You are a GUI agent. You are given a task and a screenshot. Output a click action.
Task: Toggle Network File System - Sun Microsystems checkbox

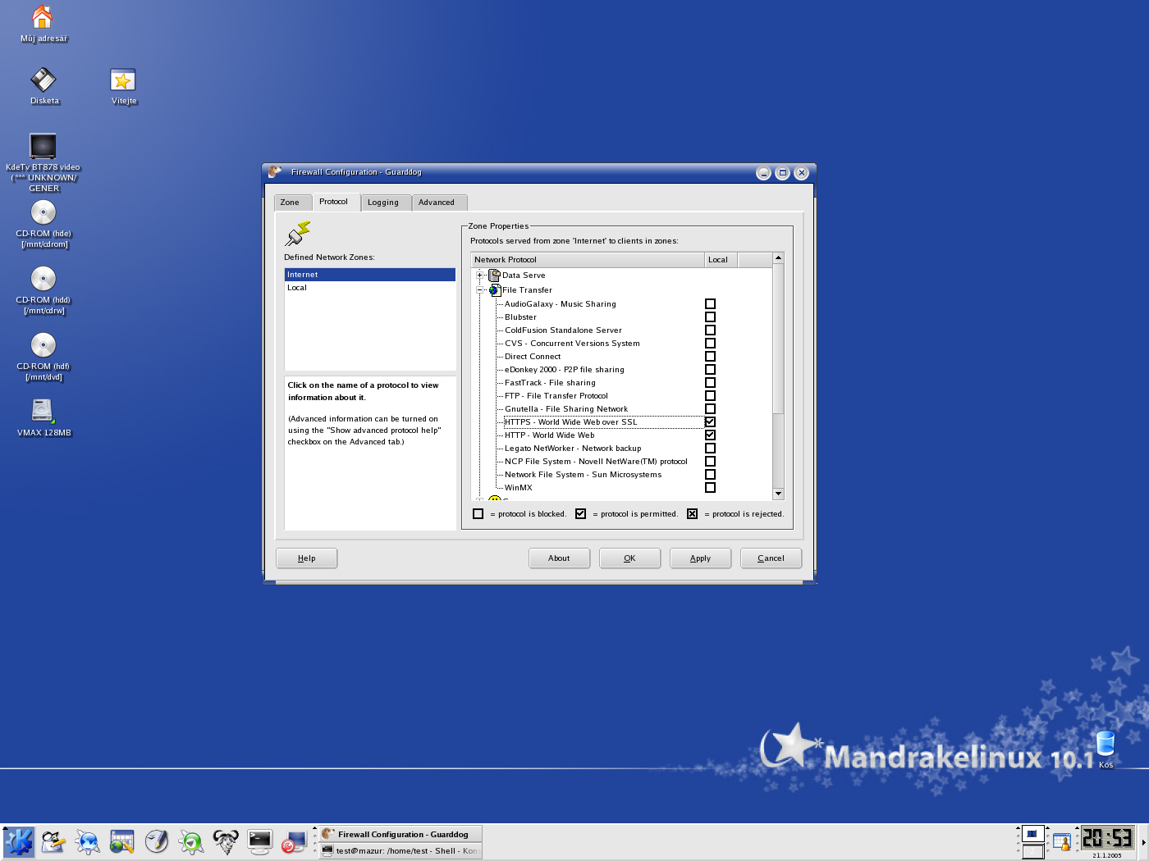click(710, 475)
